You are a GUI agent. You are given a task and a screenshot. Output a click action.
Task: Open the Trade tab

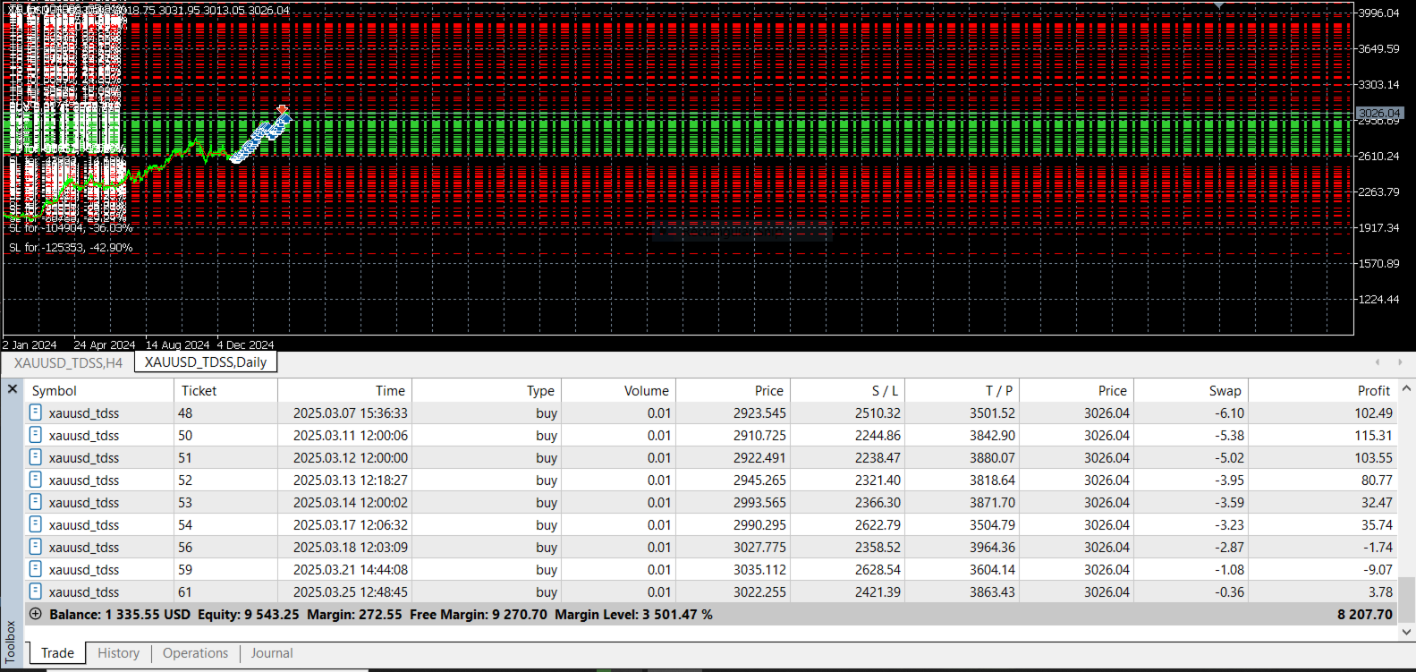coord(58,653)
